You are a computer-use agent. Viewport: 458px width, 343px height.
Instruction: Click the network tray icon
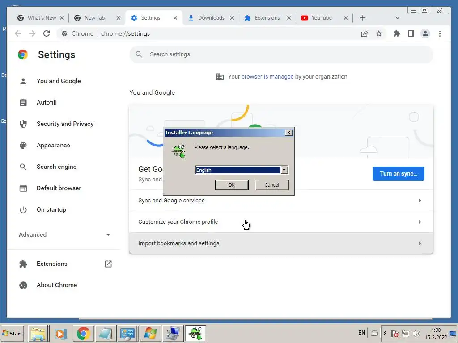tap(405, 333)
